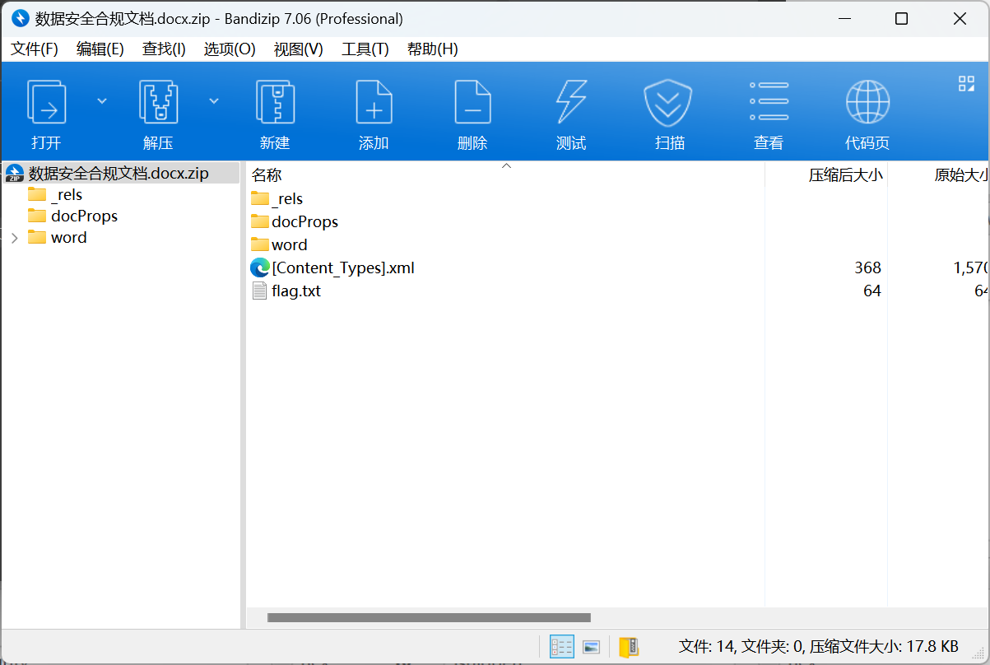Open the 帮助(H) menu
The width and height of the screenshot is (990, 665).
click(433, 49)
